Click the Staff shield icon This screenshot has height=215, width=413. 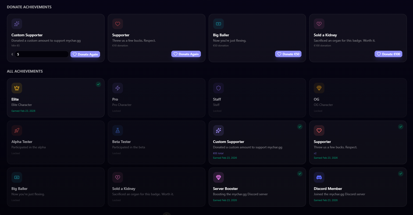(x=218, y=88)
